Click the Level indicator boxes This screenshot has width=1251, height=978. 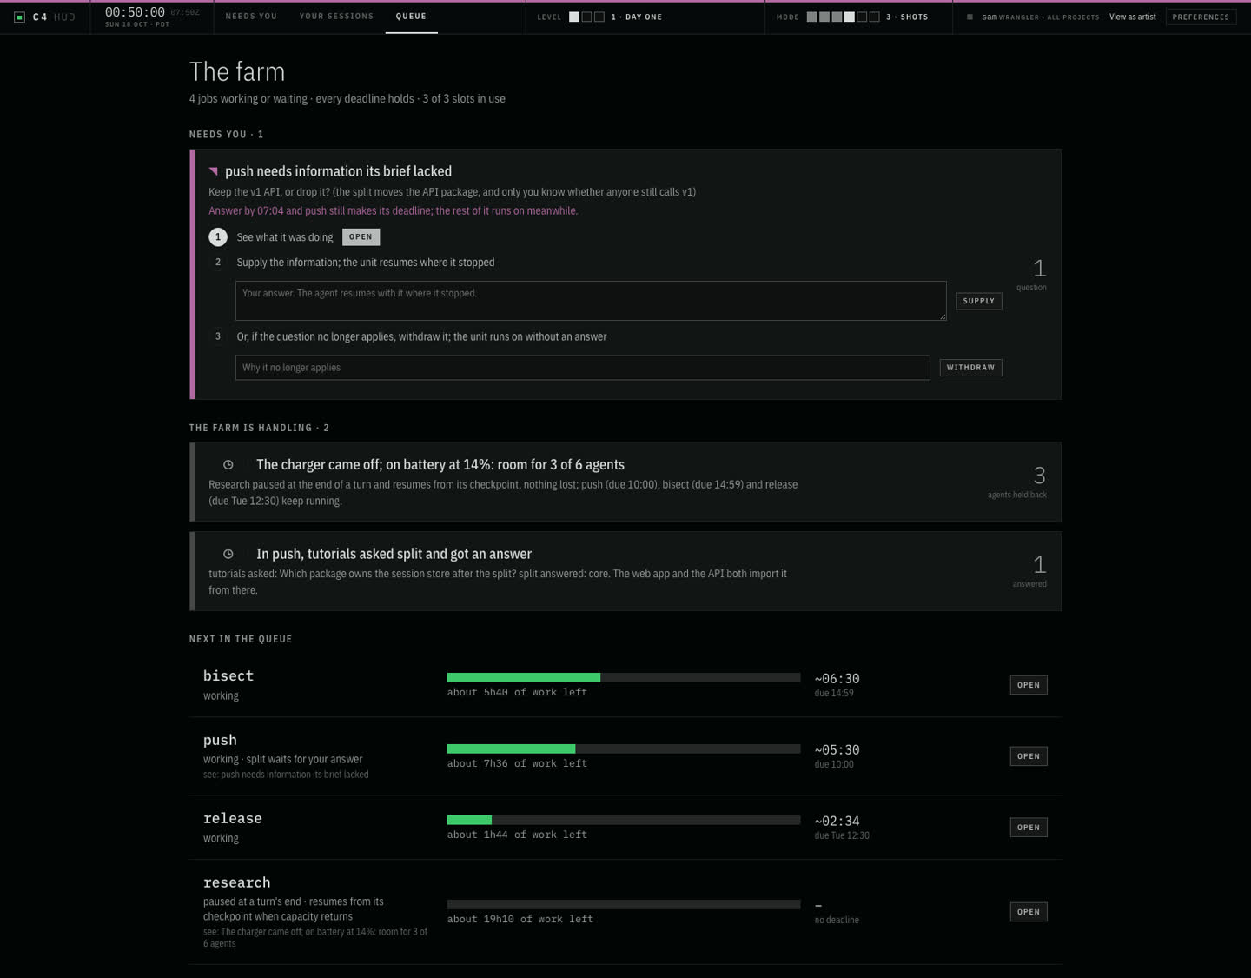pos(586,17)
